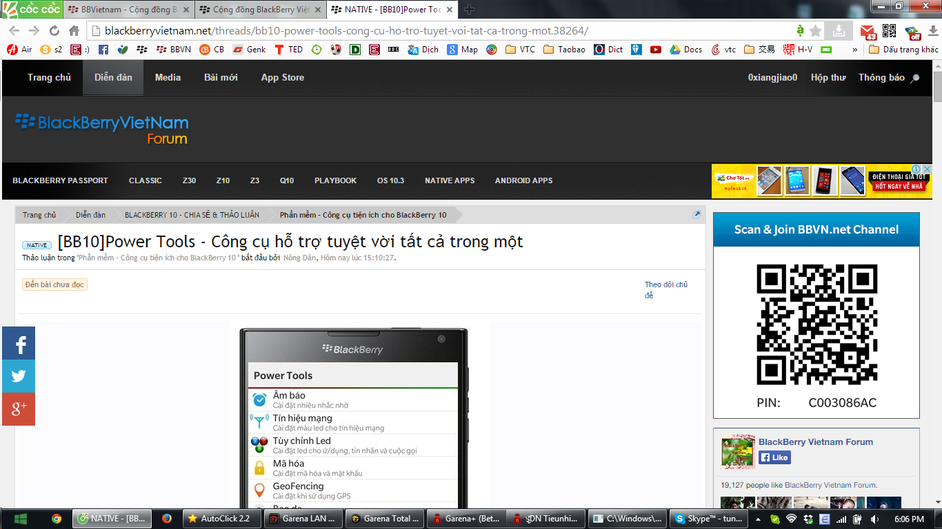Viewport: 942px width, 529px height.
Task: Click BLACKBERRY 10 - CHIA SẺ & THẢO LUẬN breadcrumb
Action: (x=192, y=215)
